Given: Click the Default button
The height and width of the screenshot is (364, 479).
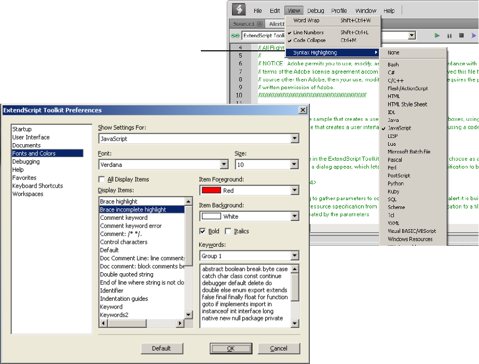Looking at the screenshot, I should pos(161,348).
